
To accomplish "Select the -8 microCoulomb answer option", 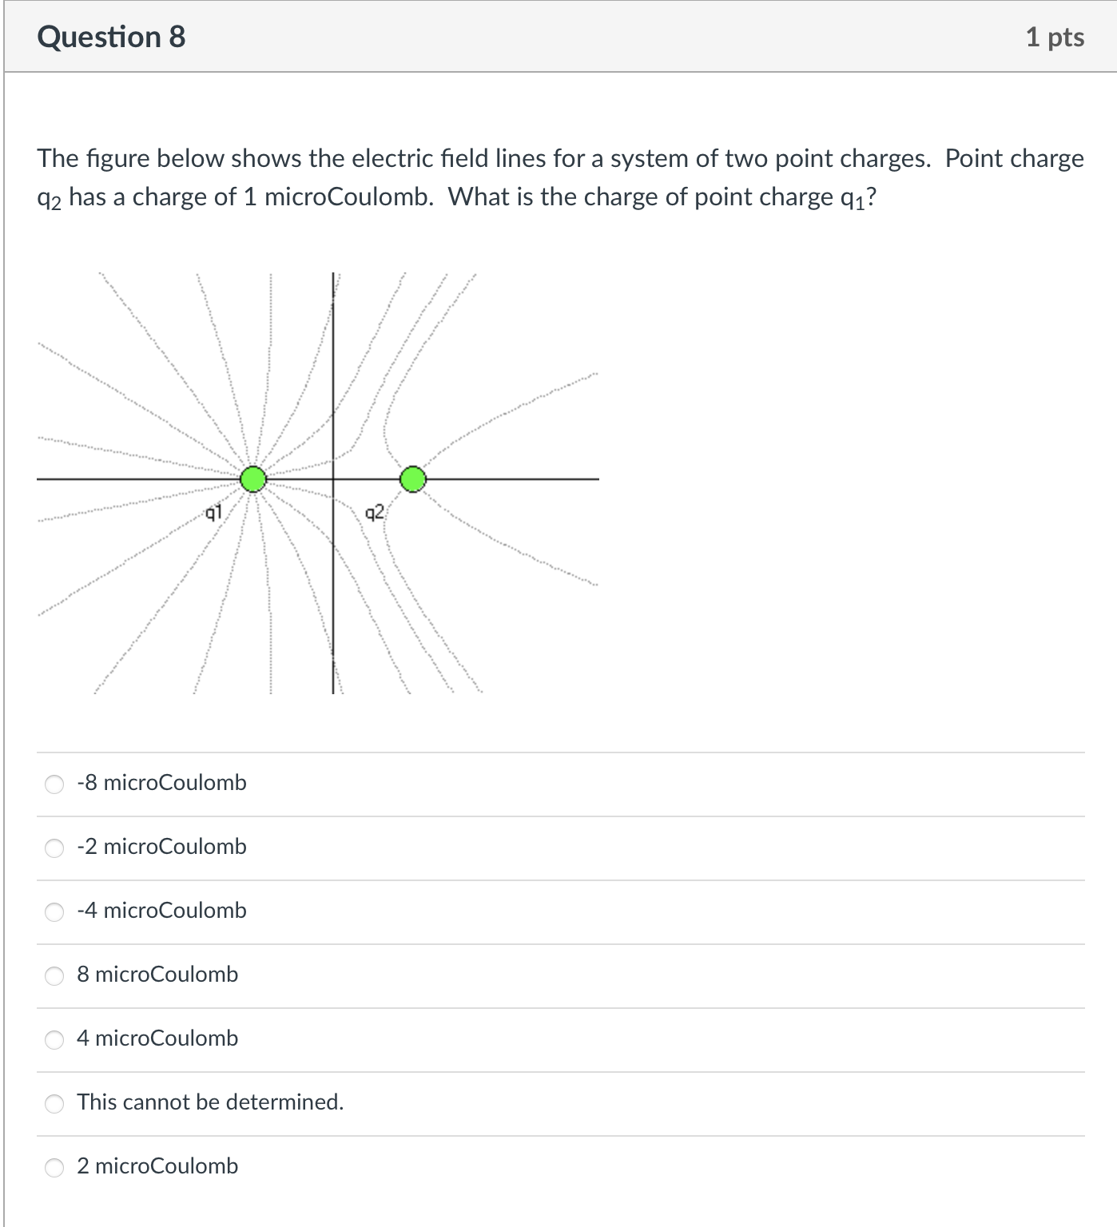I will pyautogui.click(x=54, y=784).
